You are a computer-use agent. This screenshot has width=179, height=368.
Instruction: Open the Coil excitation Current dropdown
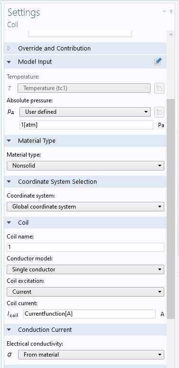[x=85, y=292]
